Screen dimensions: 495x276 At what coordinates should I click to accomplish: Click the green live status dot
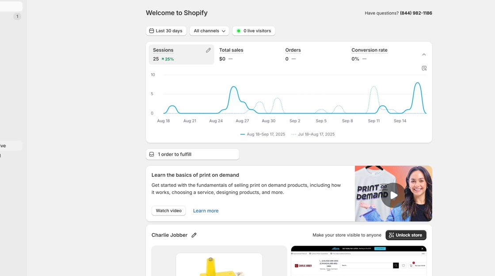click(x=239, y=31)
